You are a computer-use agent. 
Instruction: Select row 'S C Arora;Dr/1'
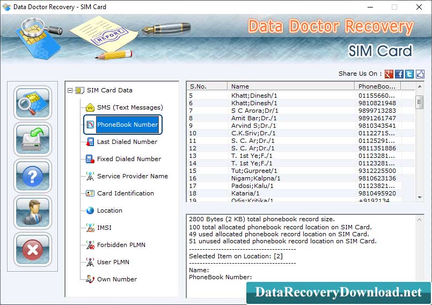(301, 111)
